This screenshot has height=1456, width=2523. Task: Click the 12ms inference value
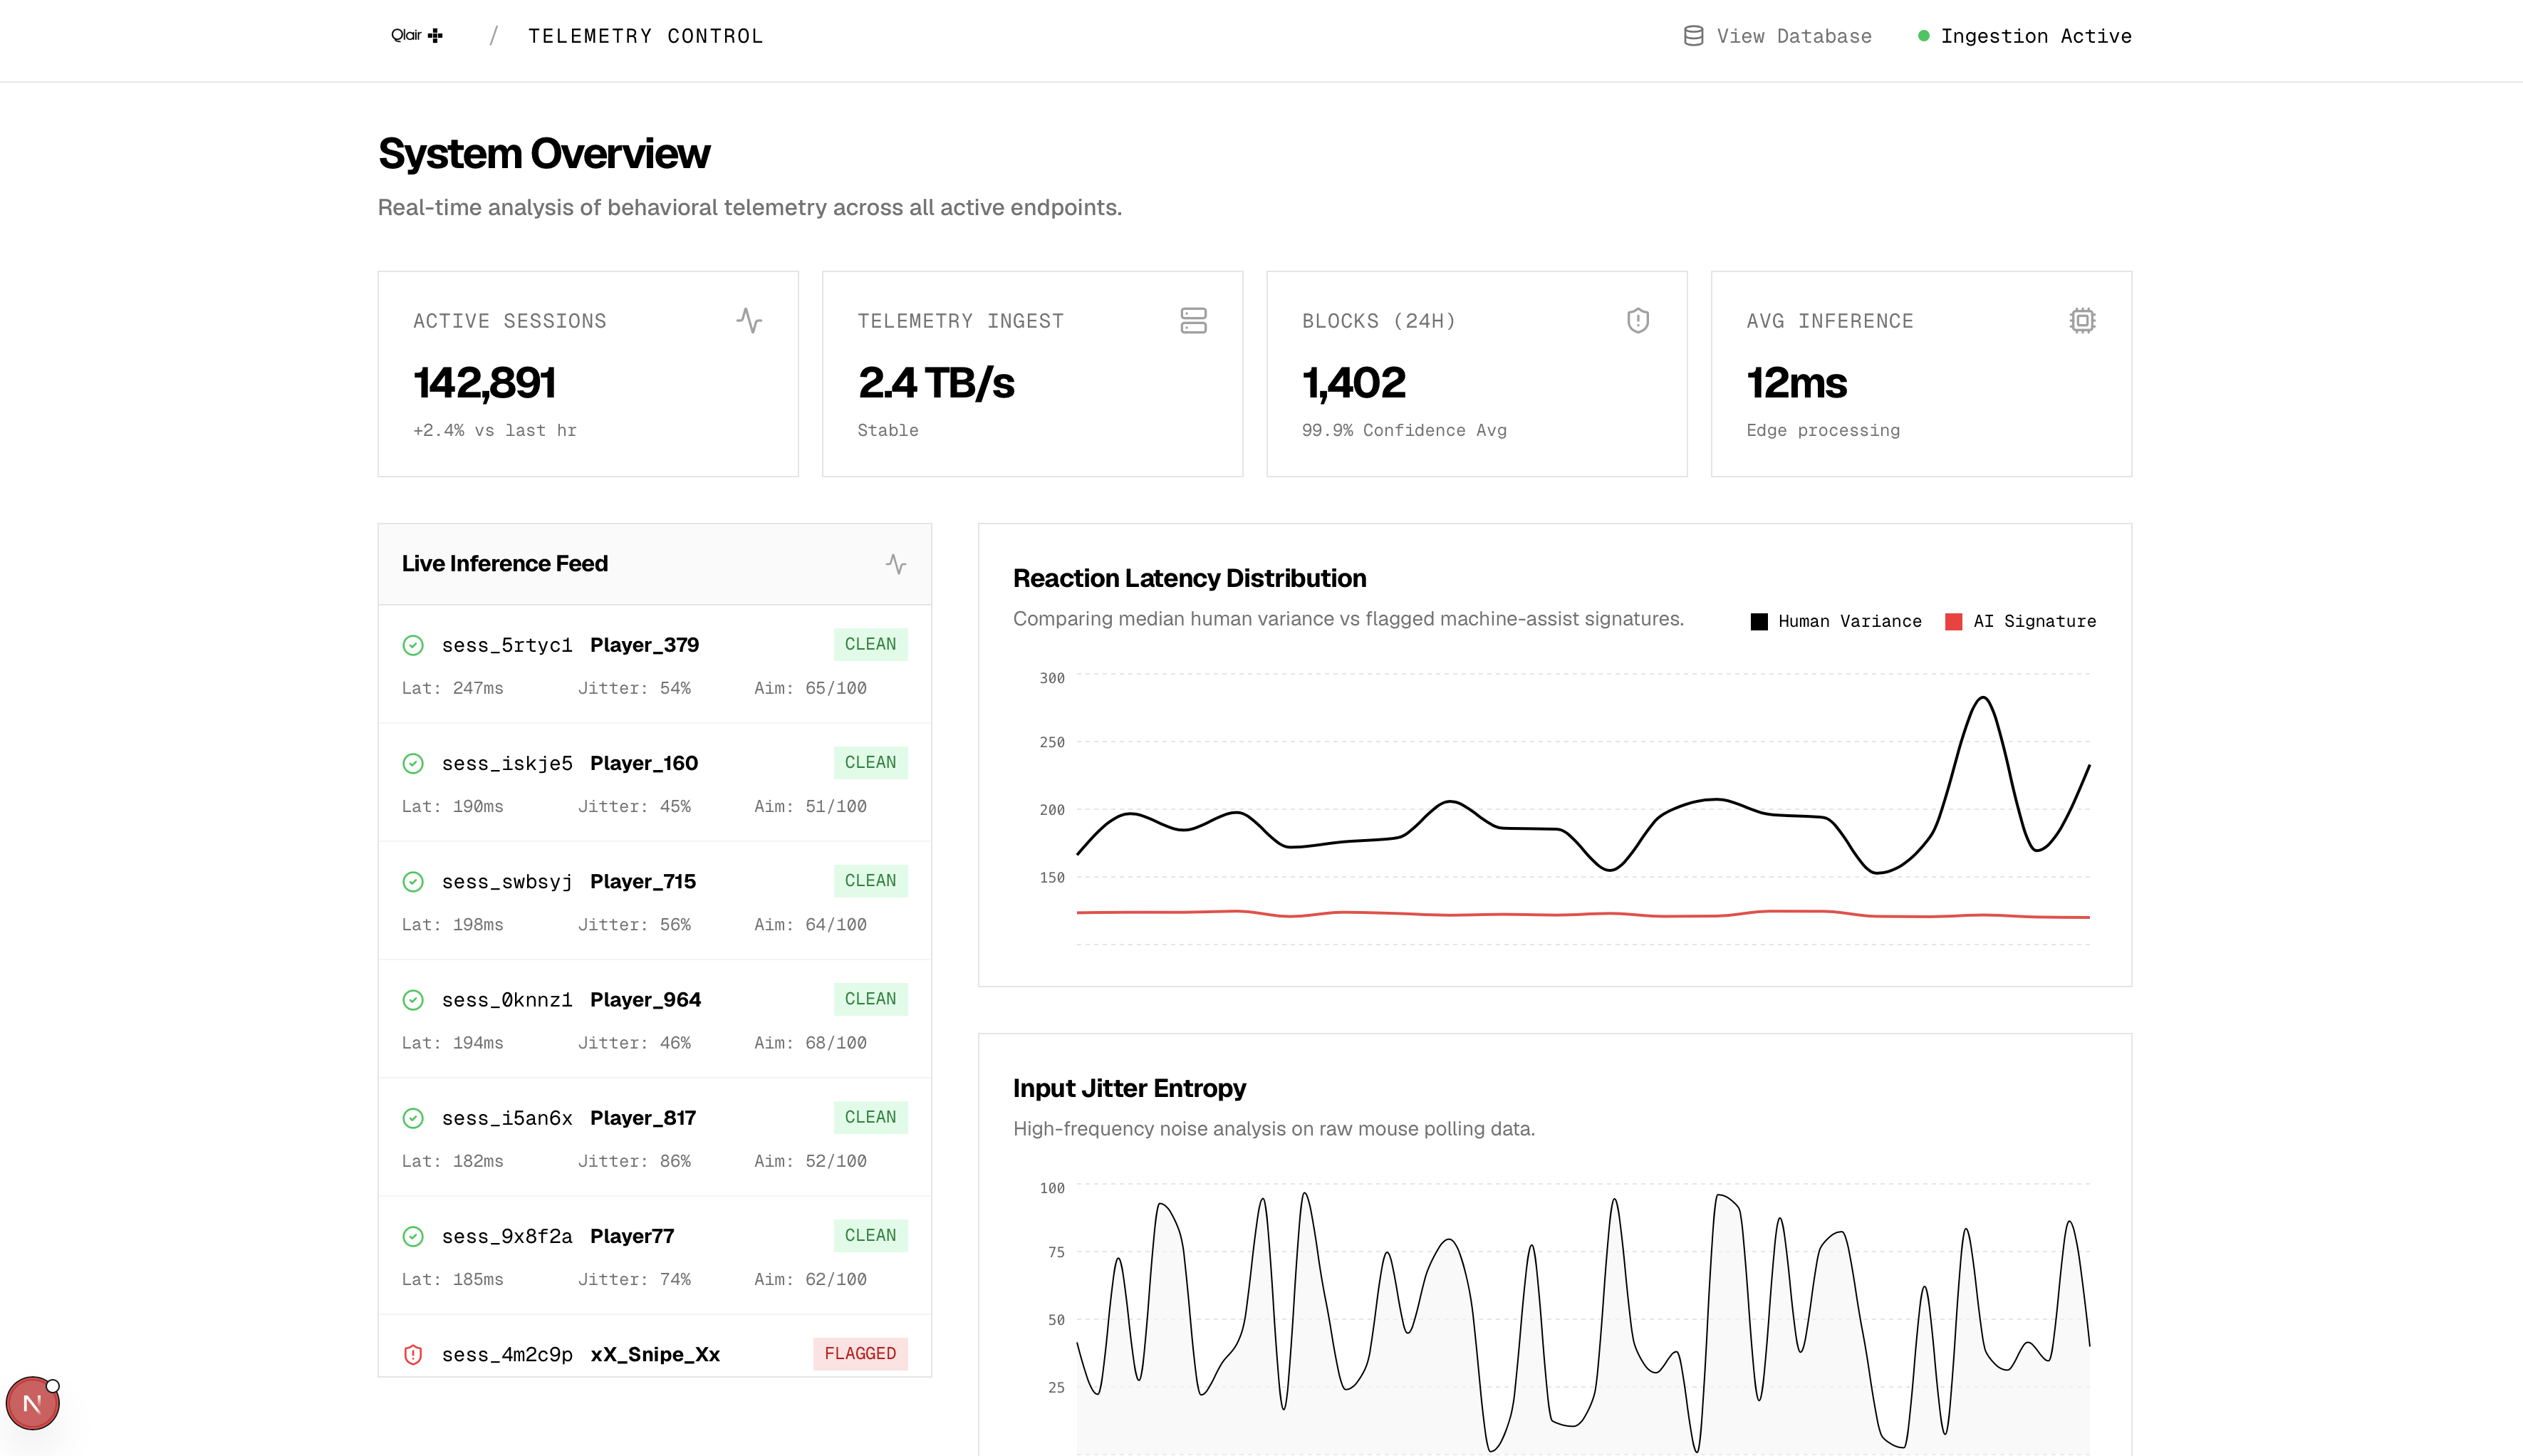pos(1796,383)
